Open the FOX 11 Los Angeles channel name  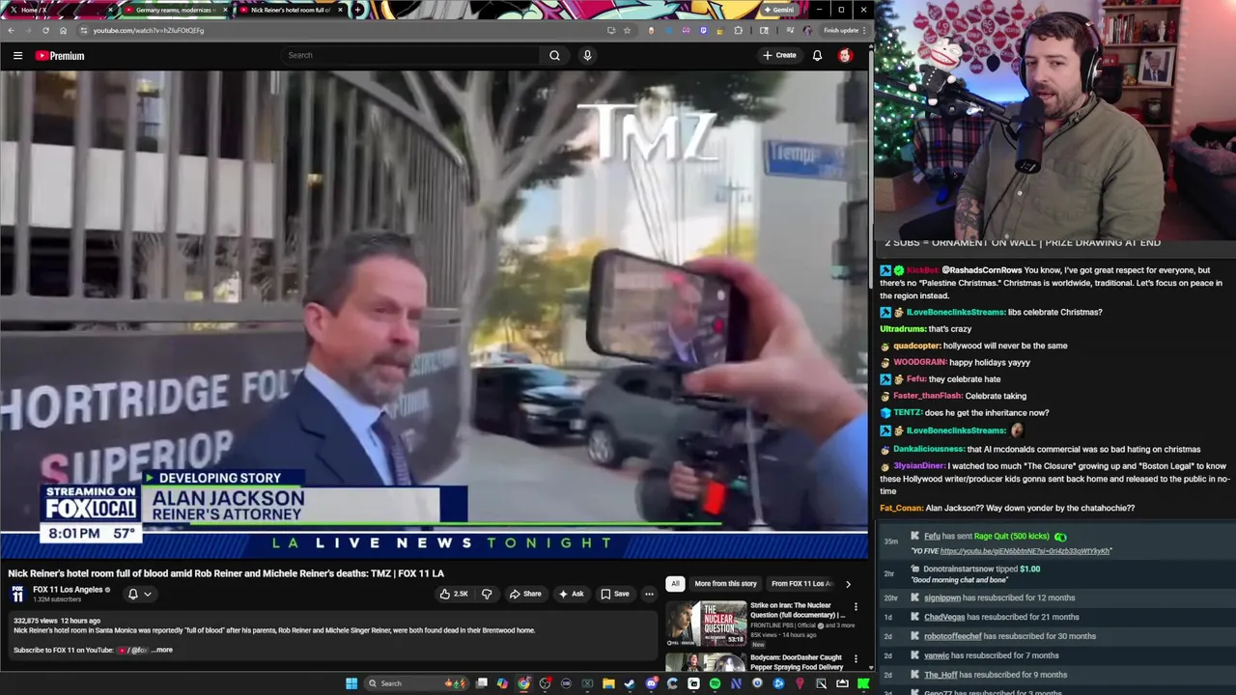(68, 590)
